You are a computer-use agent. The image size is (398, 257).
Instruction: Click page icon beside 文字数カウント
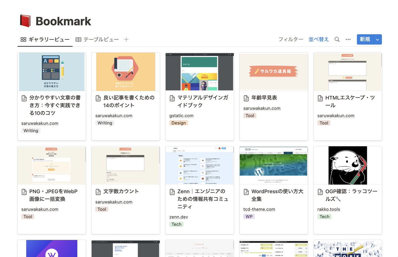[98, 192]
